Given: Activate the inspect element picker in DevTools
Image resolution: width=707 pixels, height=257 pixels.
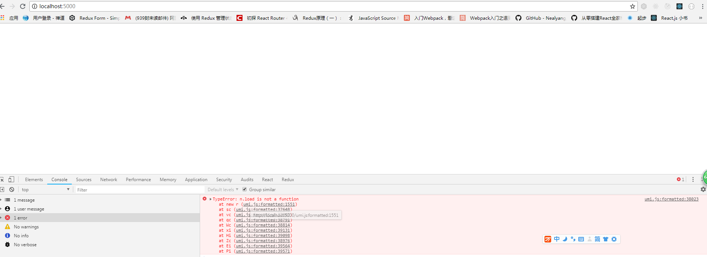Looking at the screenshot, I should tap(2, 179).
